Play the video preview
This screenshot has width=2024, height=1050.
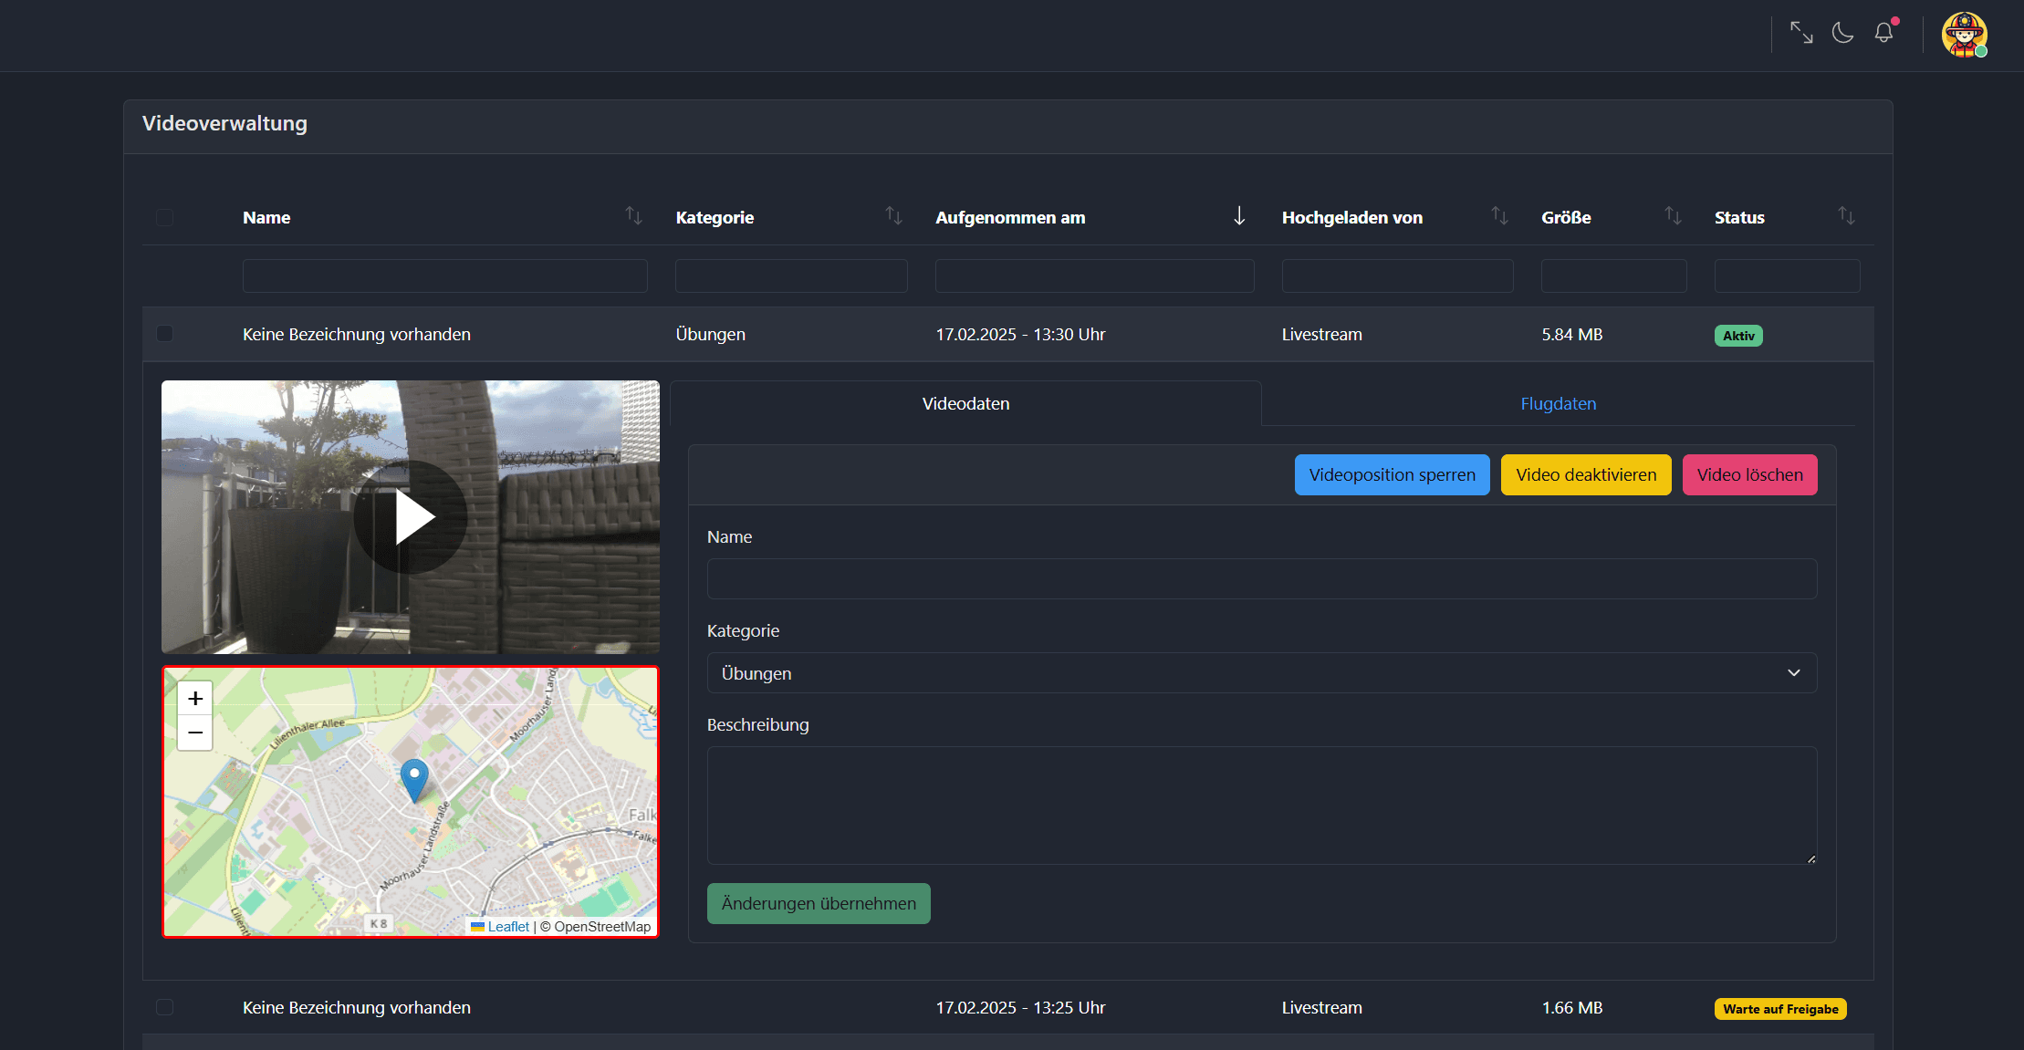pyautogui.click(x=411, y=517)
